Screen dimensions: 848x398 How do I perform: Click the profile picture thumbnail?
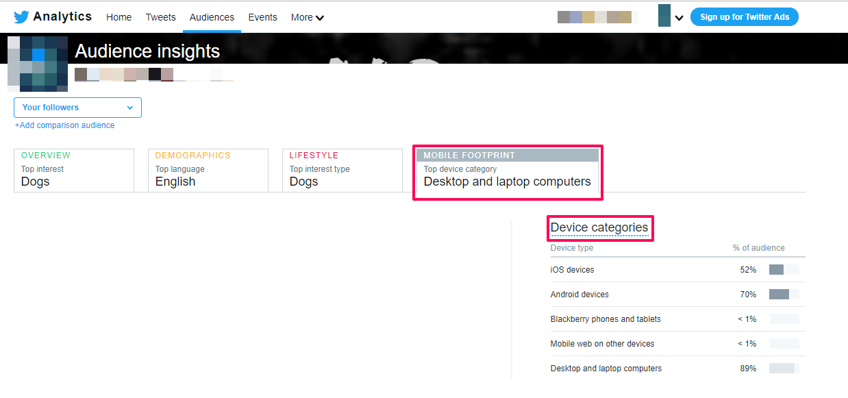[x=38, y=64]
